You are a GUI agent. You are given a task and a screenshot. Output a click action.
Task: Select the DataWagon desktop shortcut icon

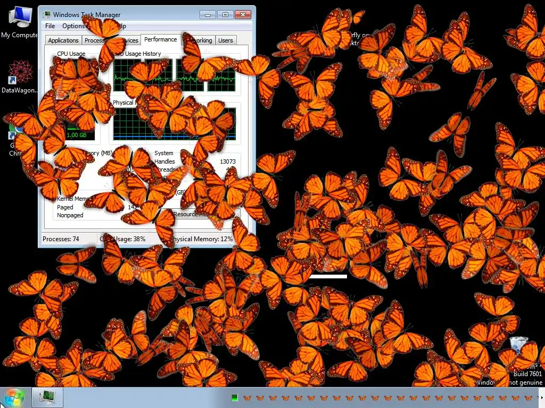pos(19,77)
